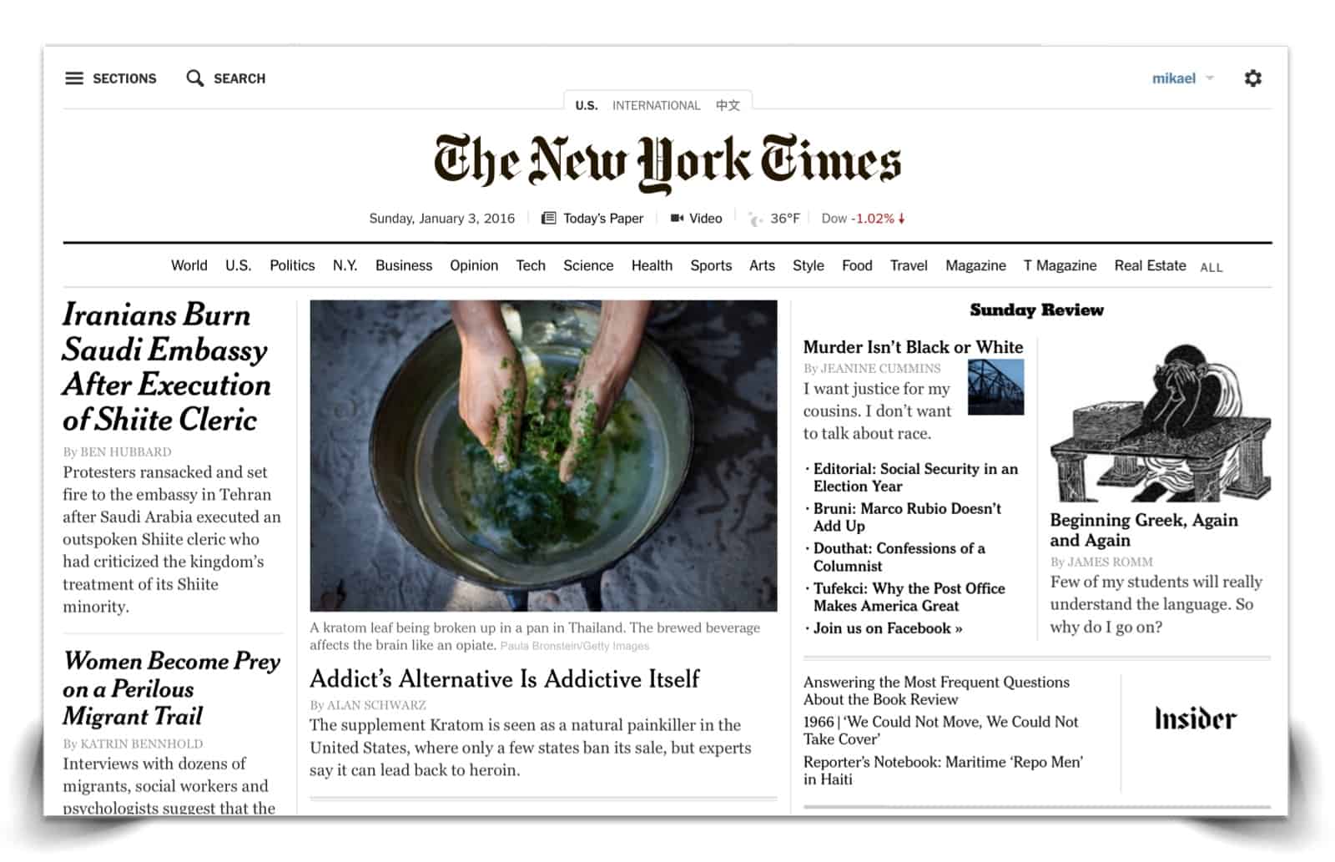The width and height of the screenshot is (1335, 862).
Task: Open the Iranians Burn Saudi Embassy headline
Action: (x=167, y=367)
